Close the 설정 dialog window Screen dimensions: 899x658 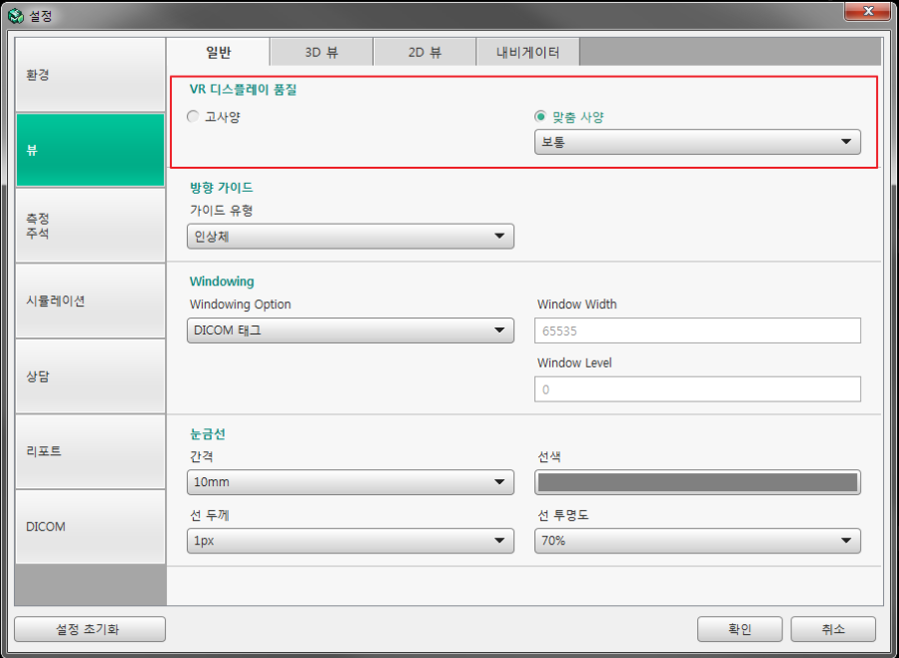tap(867, 12)
